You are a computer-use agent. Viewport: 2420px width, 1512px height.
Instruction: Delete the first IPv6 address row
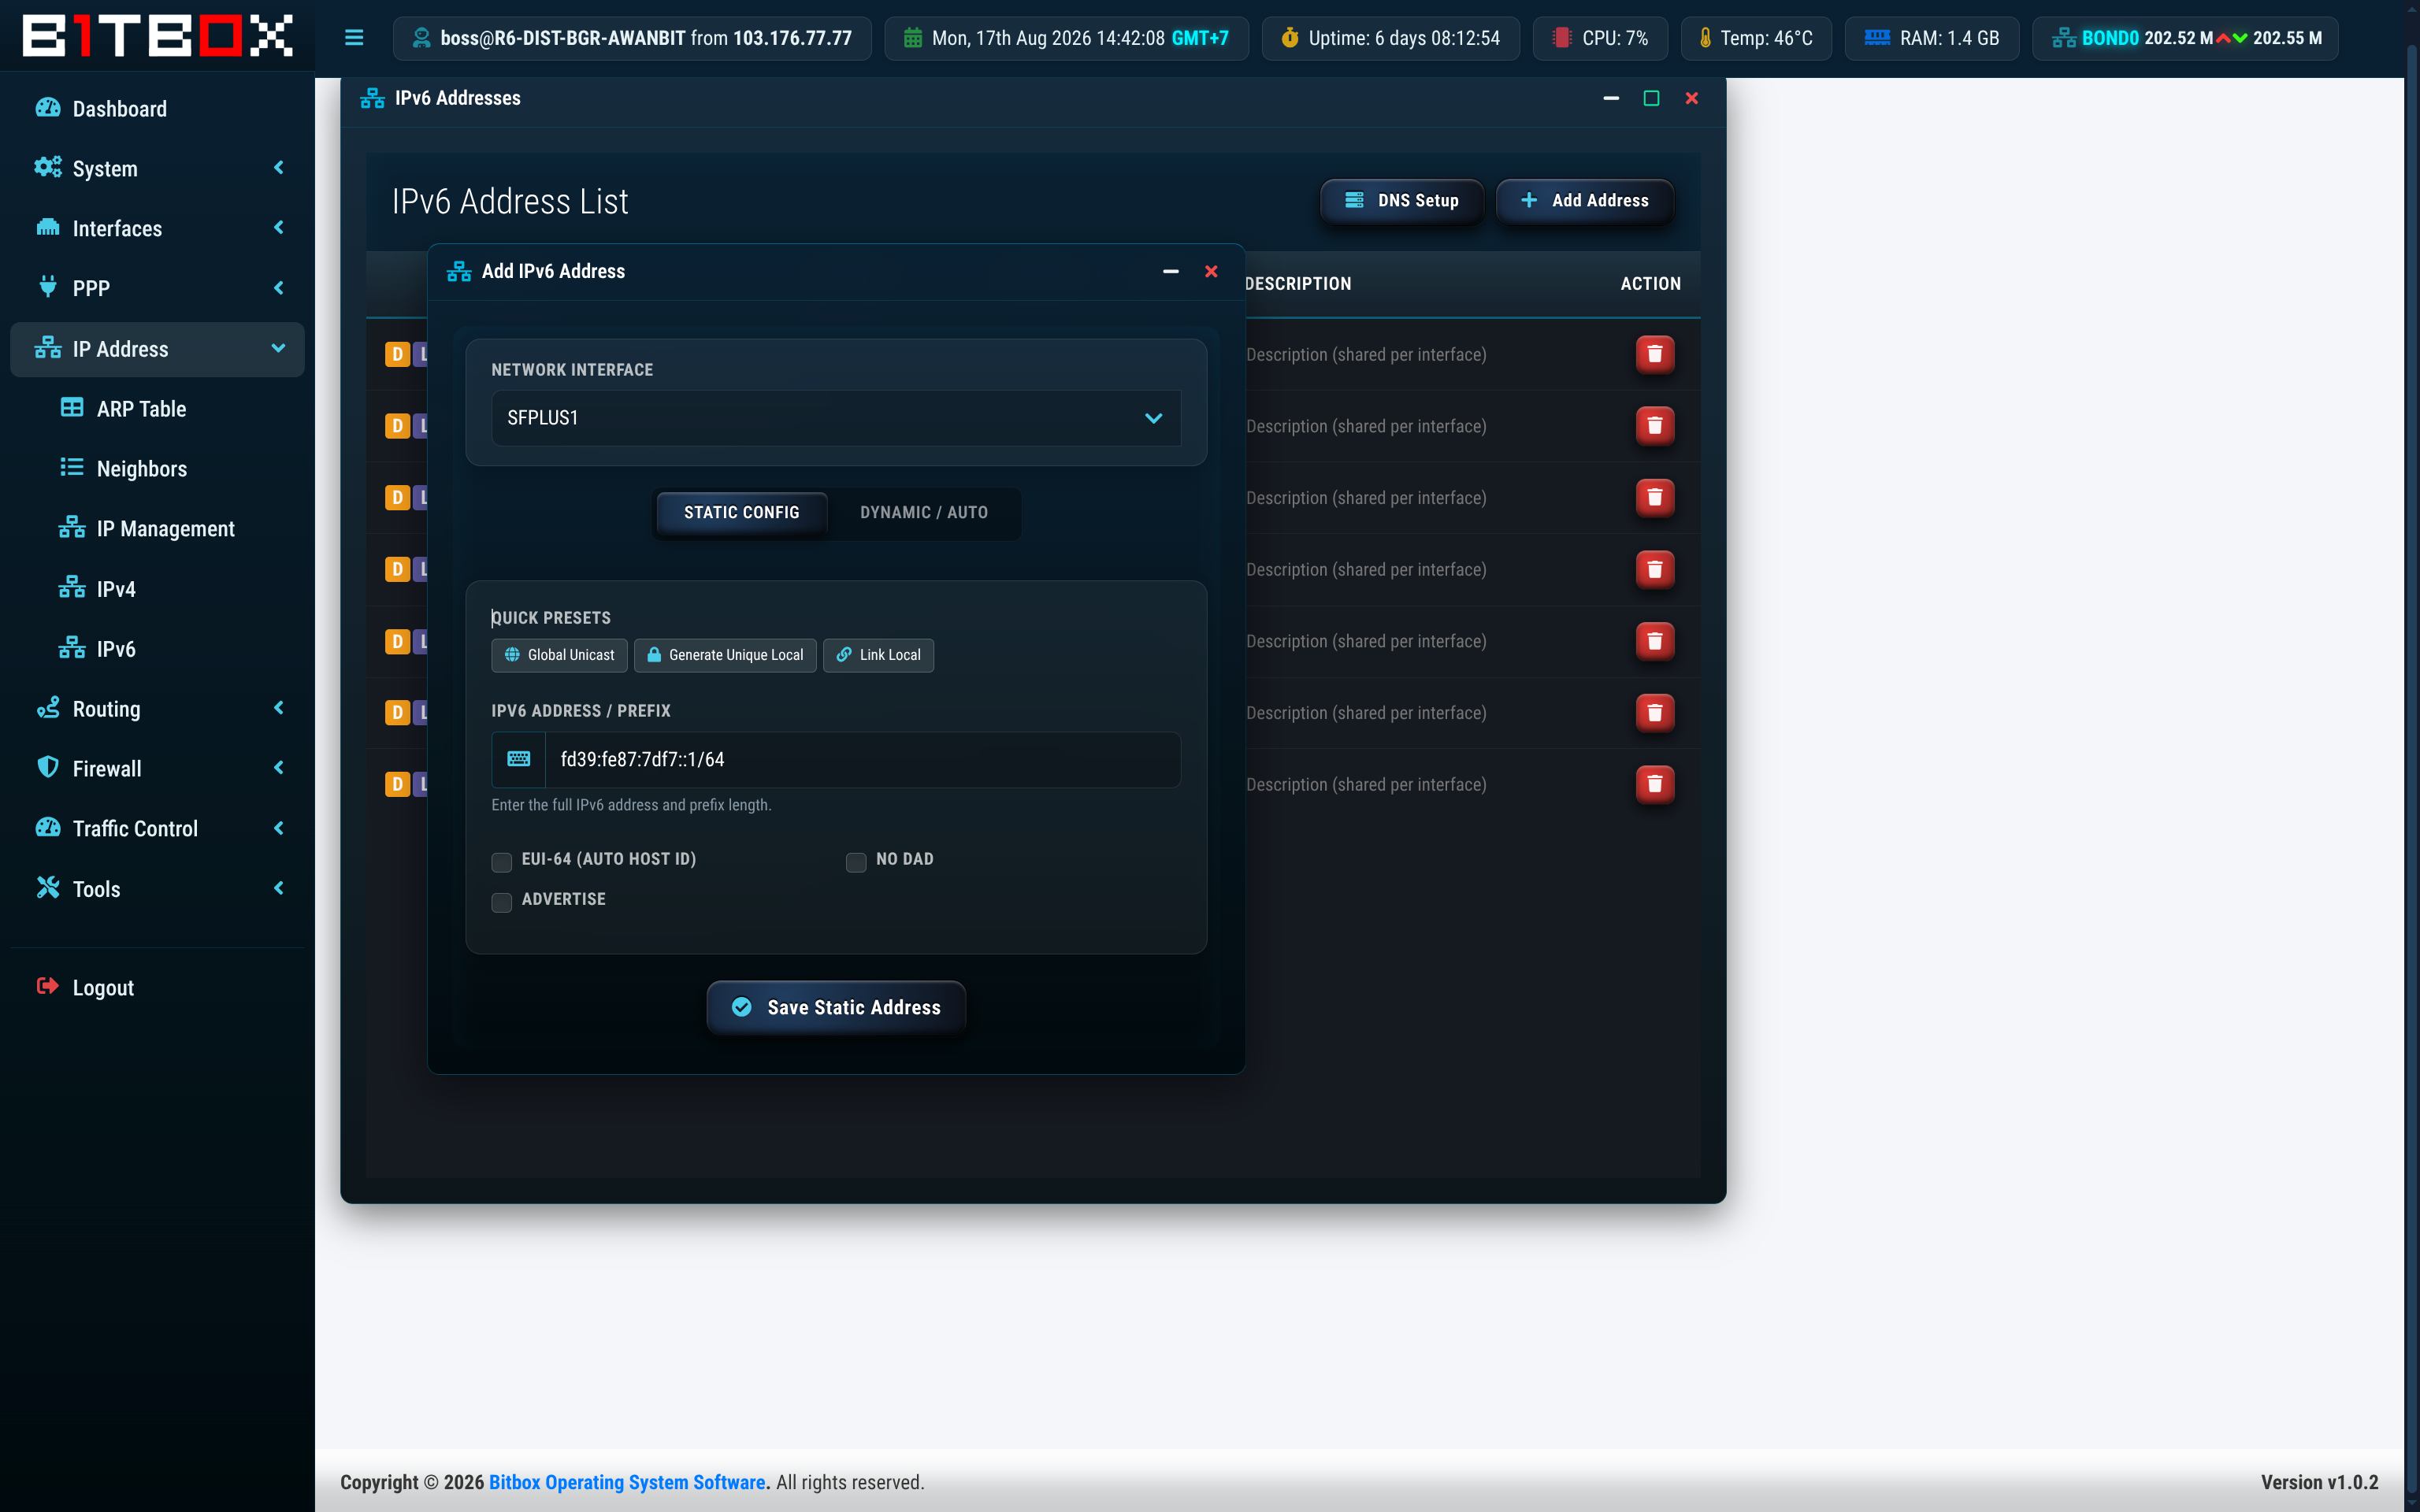click(x=1654, y=354)
